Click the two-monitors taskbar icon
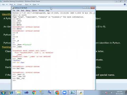The image size is (127, 95). pyautogui.click(x=49, y=92)
